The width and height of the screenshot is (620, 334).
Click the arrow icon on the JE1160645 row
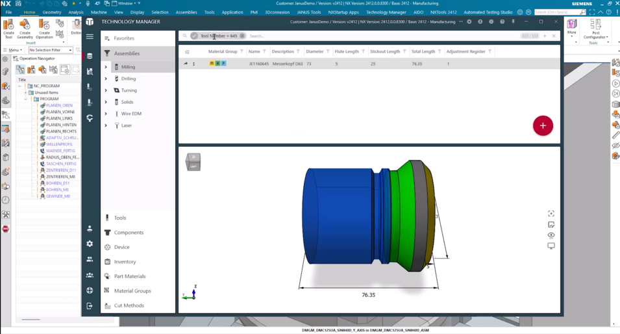coord(186,64)
